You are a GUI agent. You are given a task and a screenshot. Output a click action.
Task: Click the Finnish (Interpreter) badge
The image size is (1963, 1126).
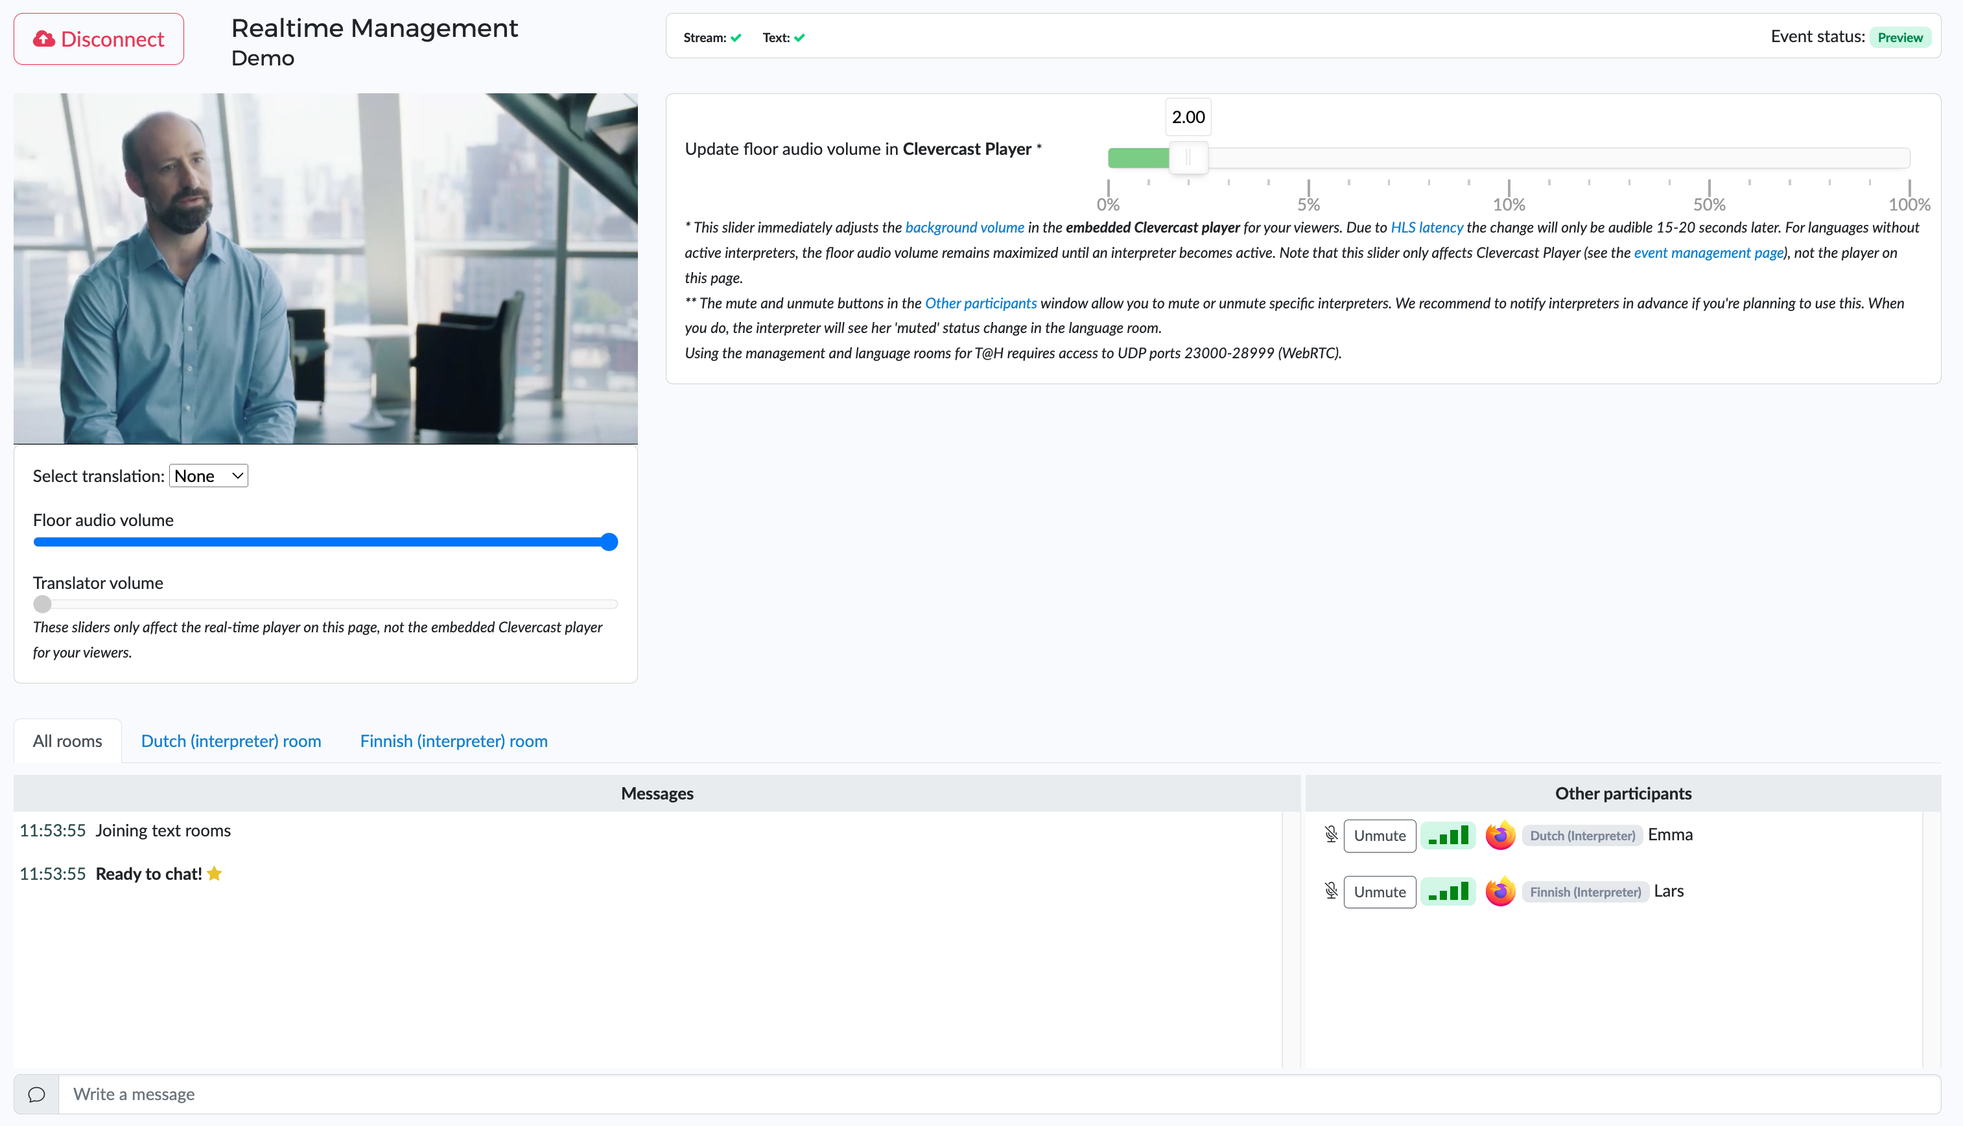coord(1586,891)
